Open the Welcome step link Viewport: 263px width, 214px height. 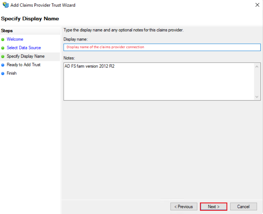coord(15,39)
